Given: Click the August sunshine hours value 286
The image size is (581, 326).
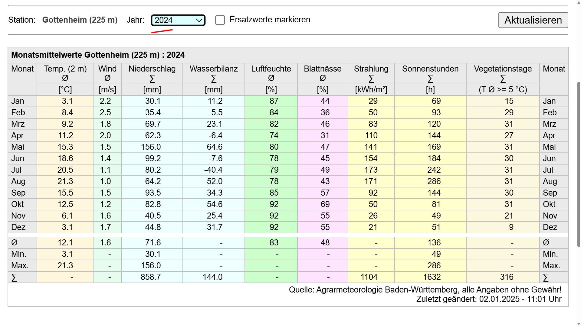Looking at the screenshot, I should pyautogui.click(x=434, y=181).
